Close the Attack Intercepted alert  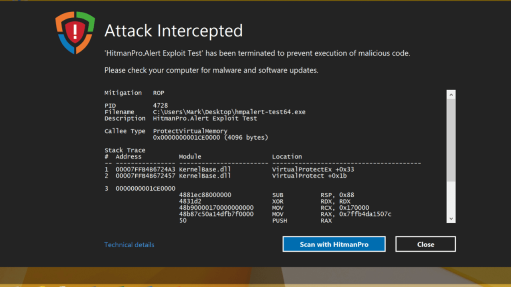(x=426, y=244)
